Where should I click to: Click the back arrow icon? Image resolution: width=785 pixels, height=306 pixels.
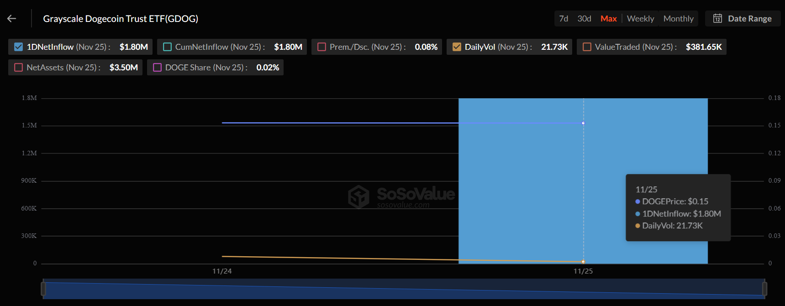(x=12, y=19)
